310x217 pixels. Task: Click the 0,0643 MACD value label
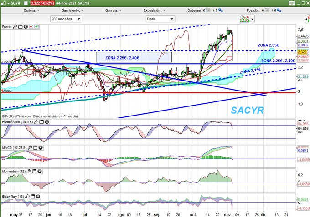(x=303, y=151)
